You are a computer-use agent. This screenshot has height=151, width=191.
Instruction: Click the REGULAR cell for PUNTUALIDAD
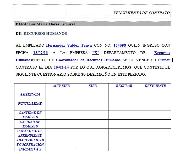[124, 106]
